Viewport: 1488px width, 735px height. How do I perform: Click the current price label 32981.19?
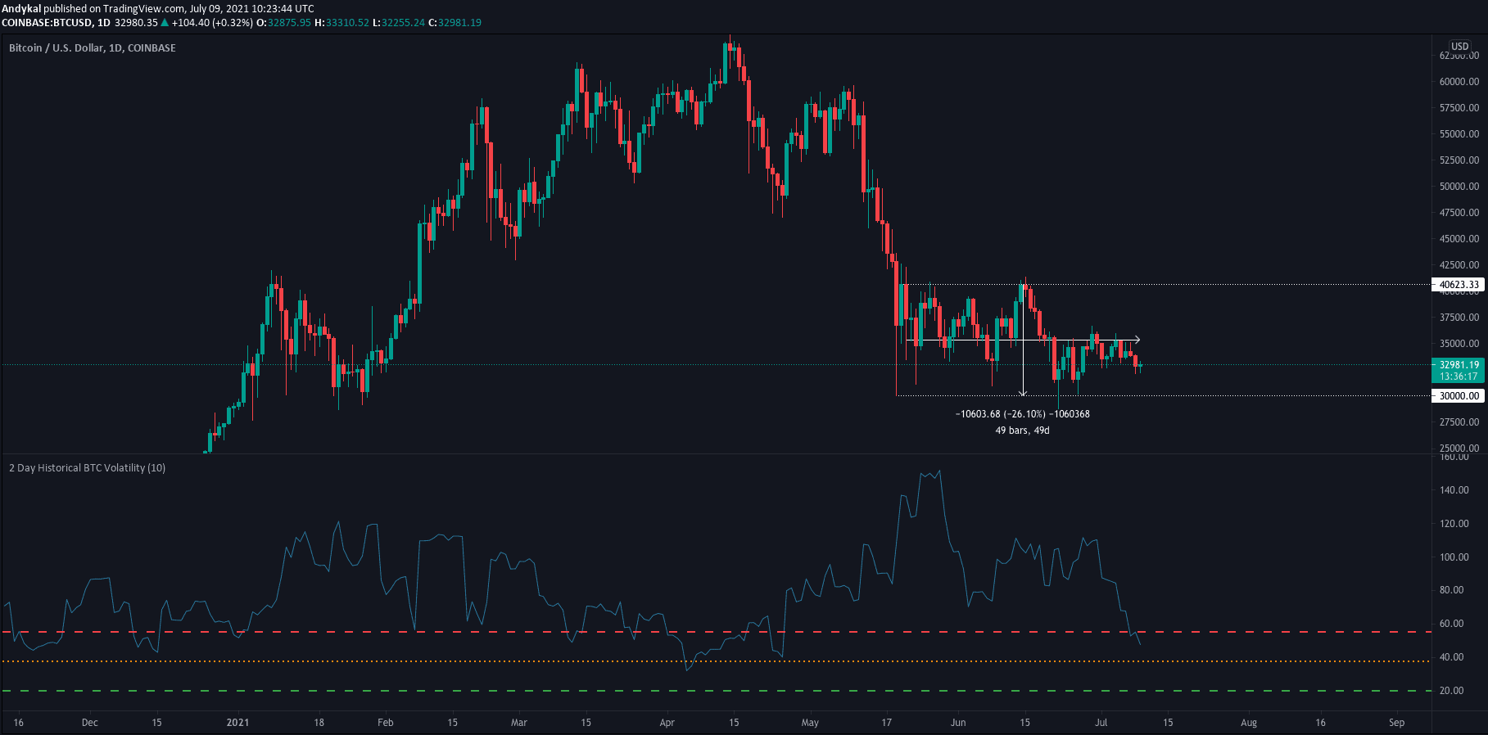point(1459,365)
